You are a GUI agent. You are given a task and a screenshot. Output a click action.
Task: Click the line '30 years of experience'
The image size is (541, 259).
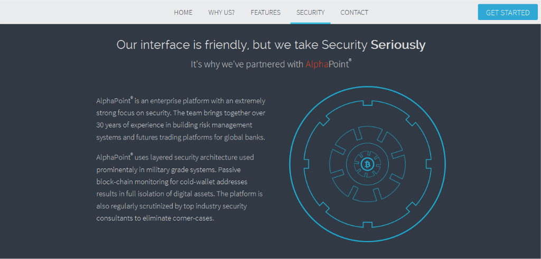[x=174, y=125]
